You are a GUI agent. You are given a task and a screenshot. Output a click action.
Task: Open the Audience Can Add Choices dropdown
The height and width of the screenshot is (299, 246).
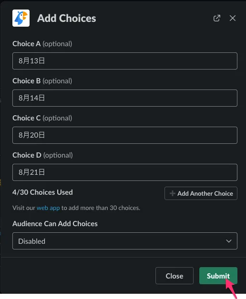click(125, 241)
